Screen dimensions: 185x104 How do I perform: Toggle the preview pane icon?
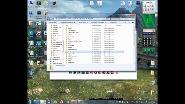click(x=129, y=23)
